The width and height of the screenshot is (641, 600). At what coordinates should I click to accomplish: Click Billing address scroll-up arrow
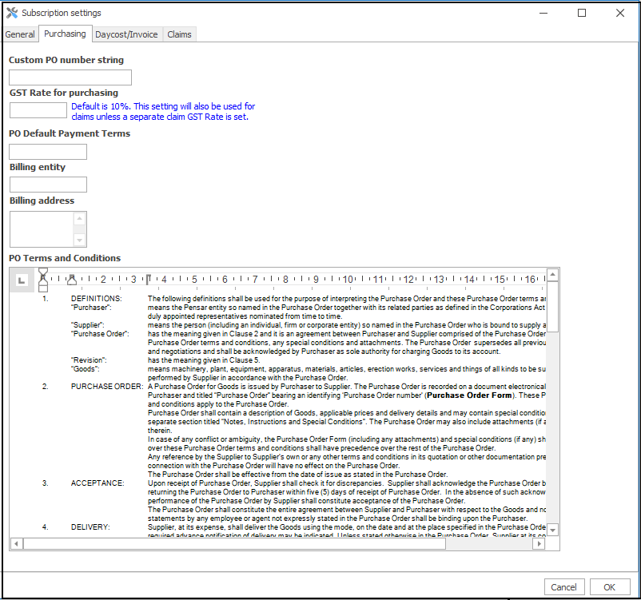(79, 219)
